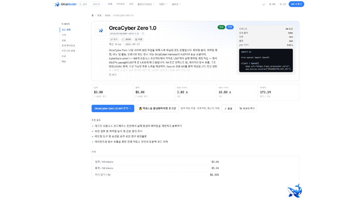
Task: Open the KO language selector
Action: click(272, 4)
